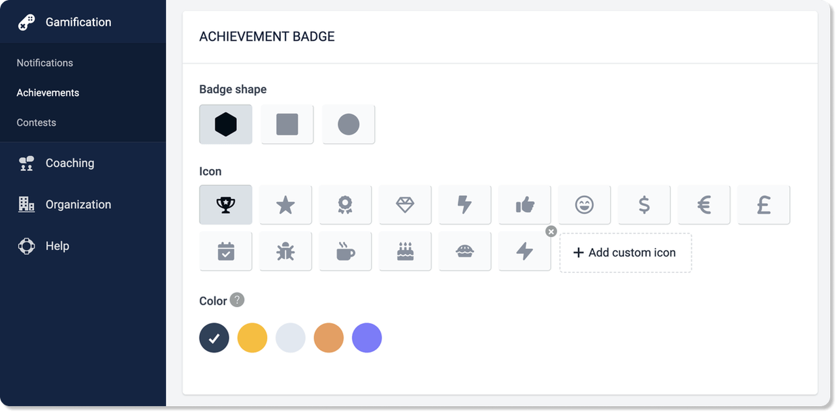Click the Color help question mark

point(237,300)
